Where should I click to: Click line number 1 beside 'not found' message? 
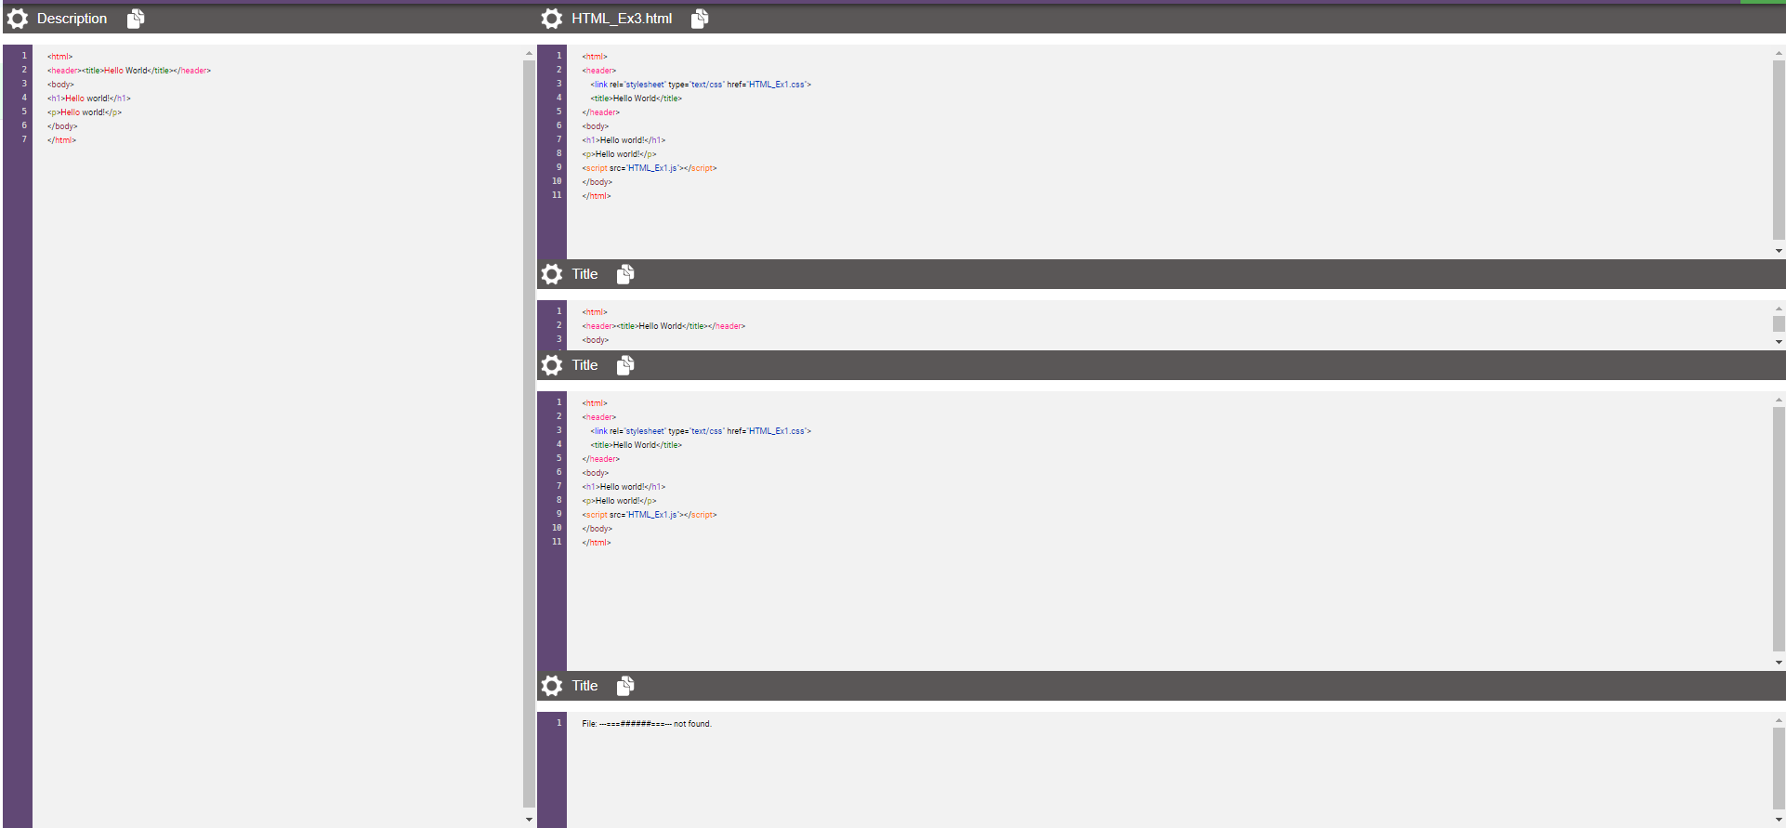pyautogui.click(x=559, y=723)
